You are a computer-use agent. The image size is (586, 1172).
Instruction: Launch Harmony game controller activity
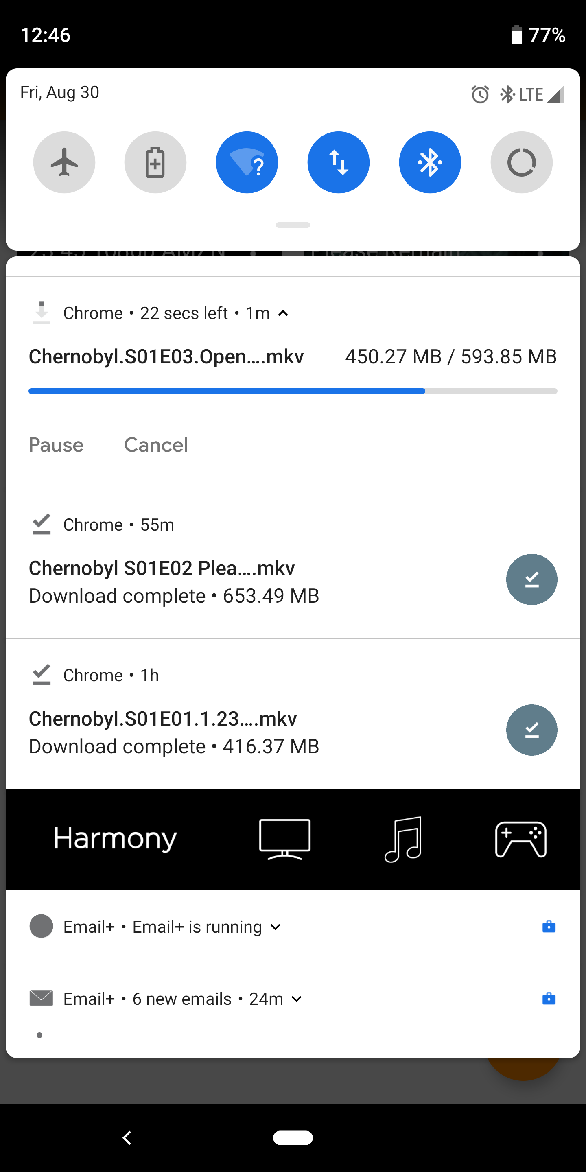point(520,839)
